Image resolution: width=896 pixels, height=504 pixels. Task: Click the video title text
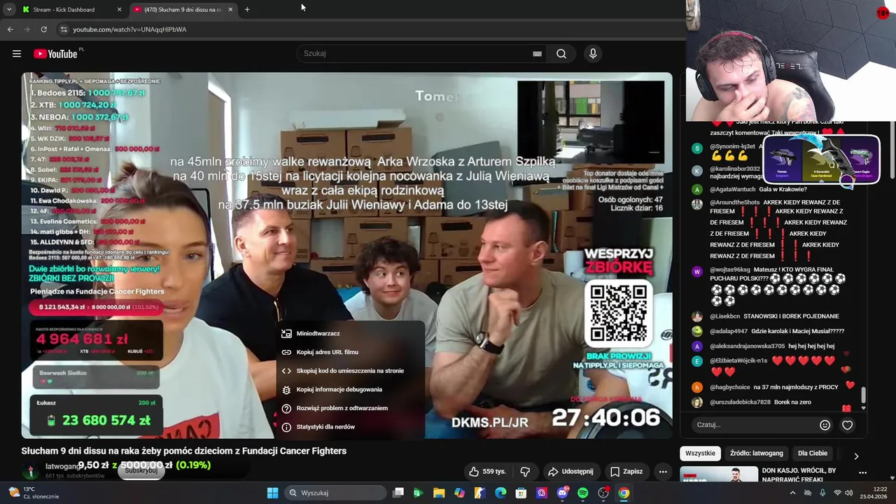coord(184,451)
